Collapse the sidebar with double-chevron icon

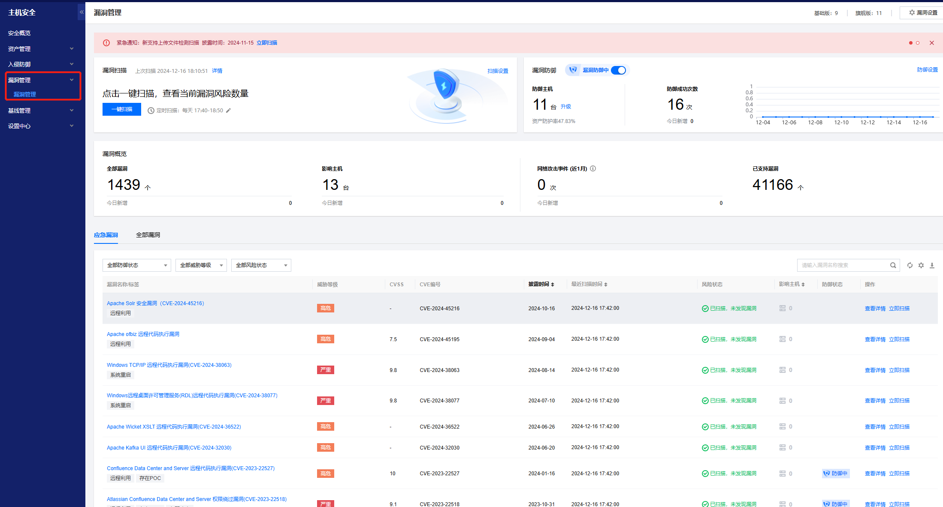click(x=82, y=12)
